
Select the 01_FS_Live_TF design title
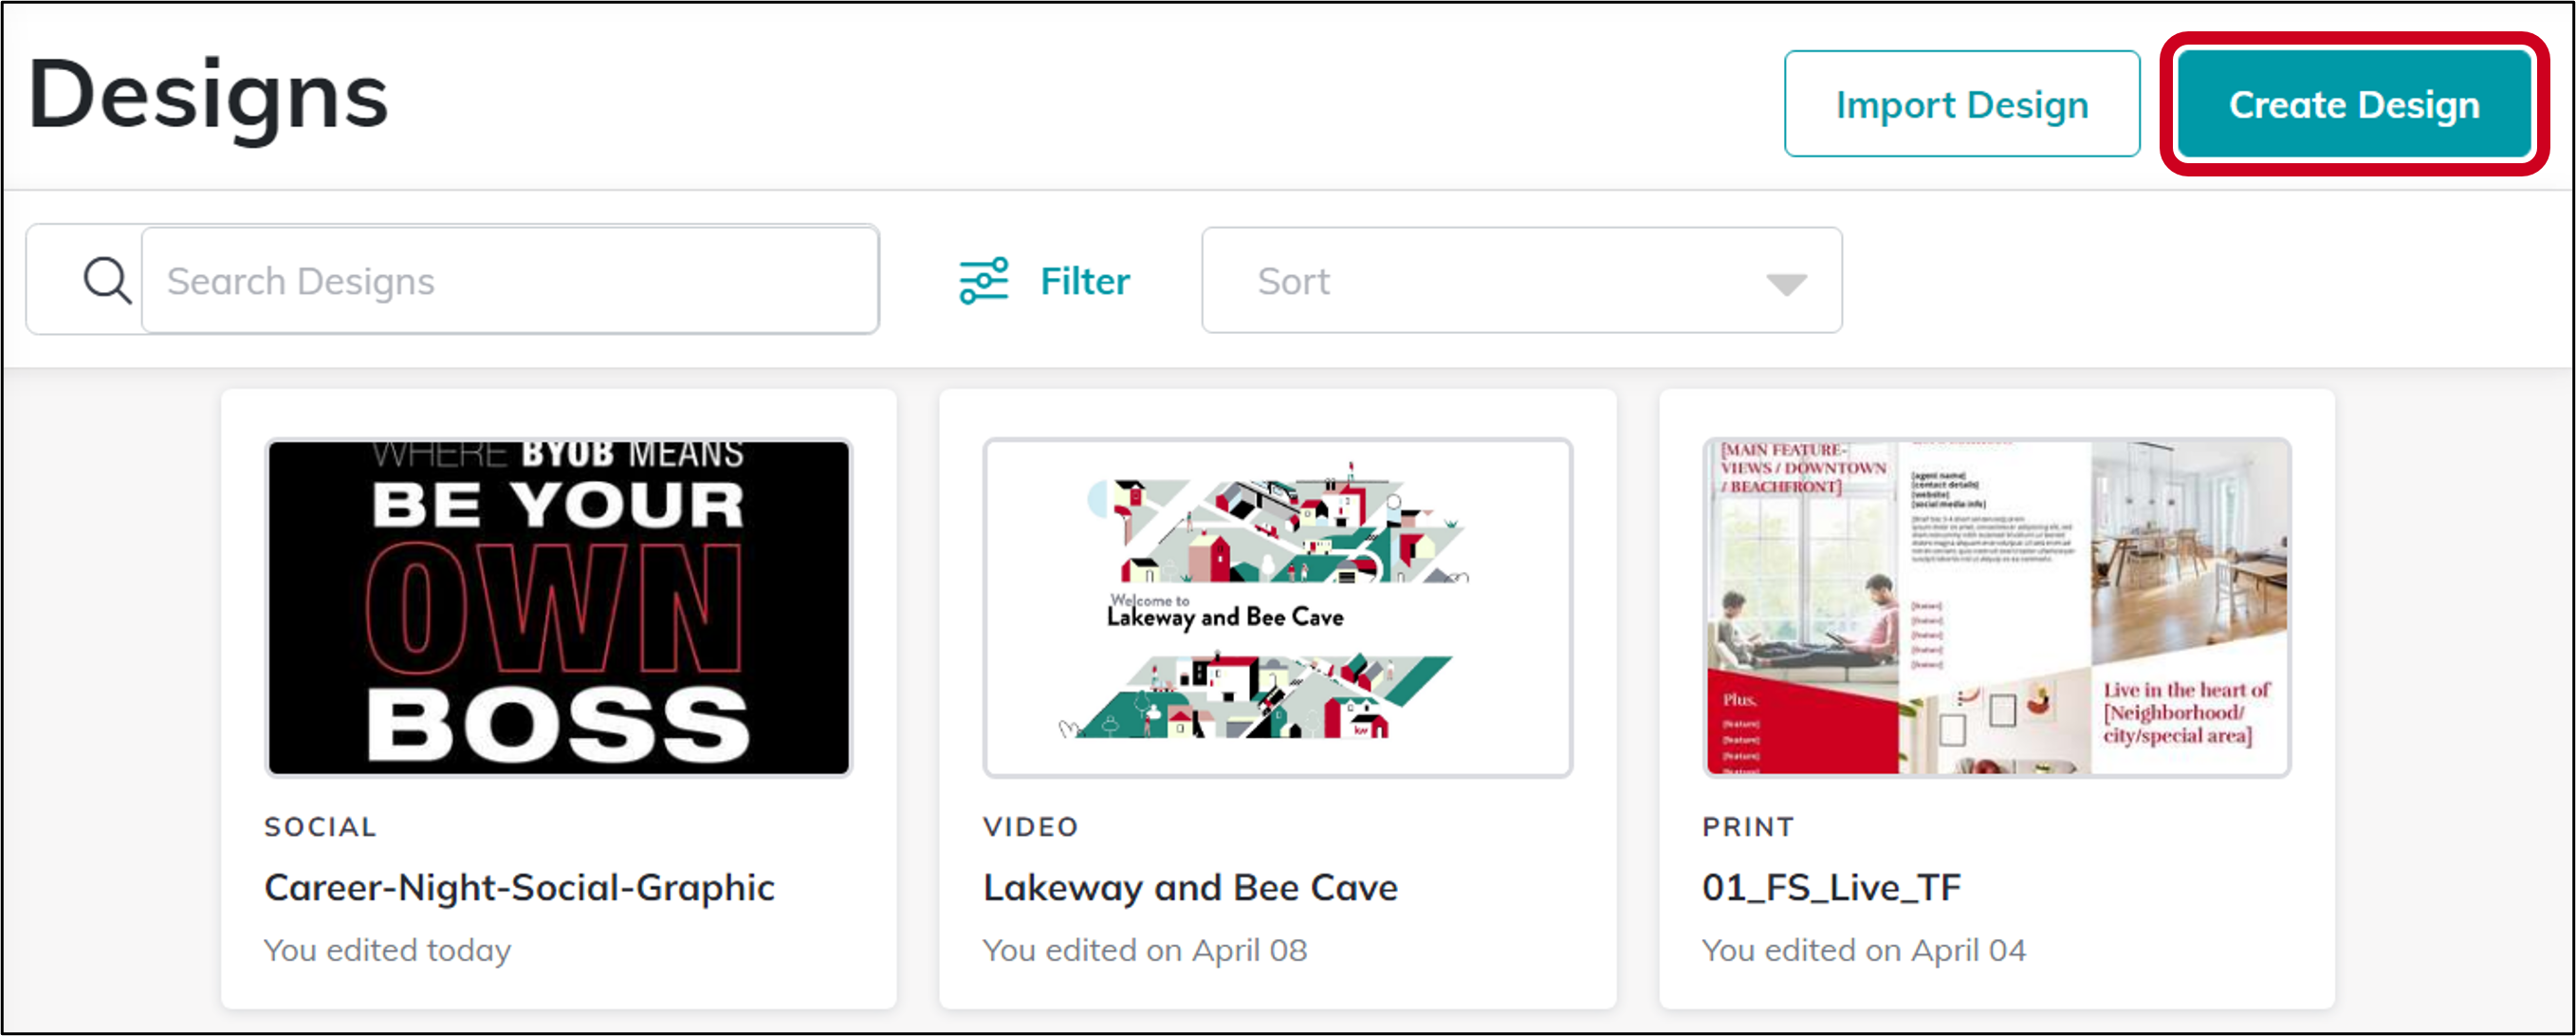click(x=1831, y=887)
